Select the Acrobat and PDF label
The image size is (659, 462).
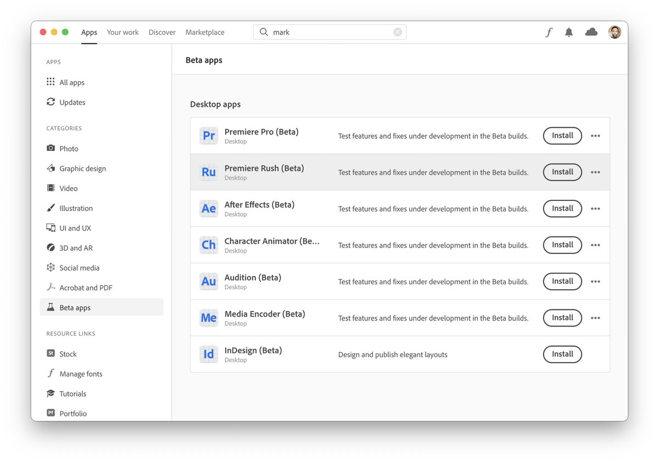[86, 288]
